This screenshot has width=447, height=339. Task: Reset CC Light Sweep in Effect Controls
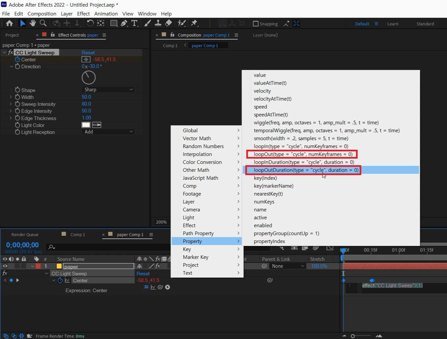(88, 52)
